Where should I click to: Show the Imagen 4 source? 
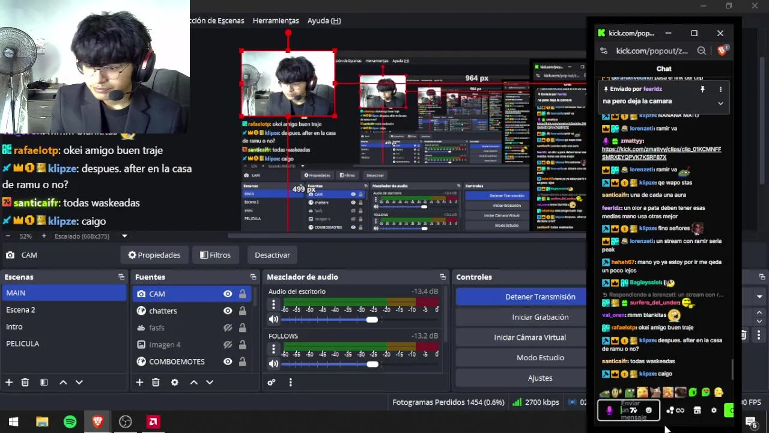(228, 345)
